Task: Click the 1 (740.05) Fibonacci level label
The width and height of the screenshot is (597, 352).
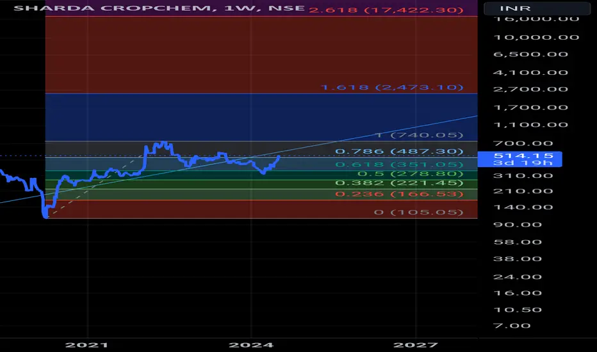Action: click(x=419, y=135)
